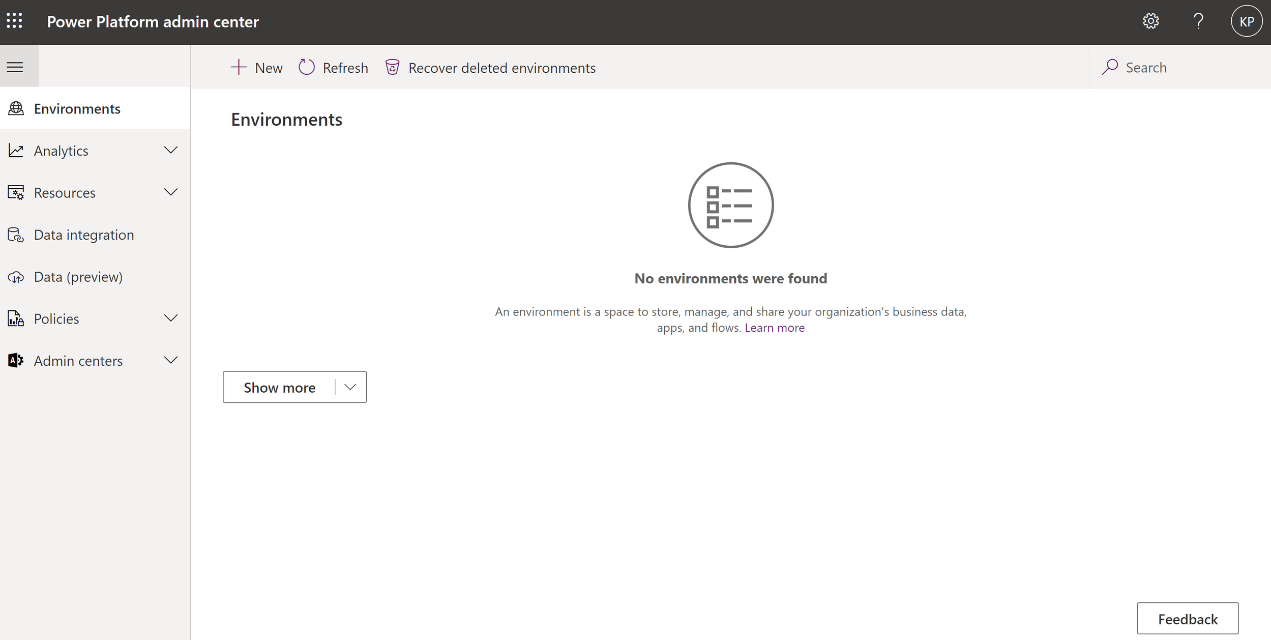
Task: Click the Data integration database icon
Action: coord(16,235)
